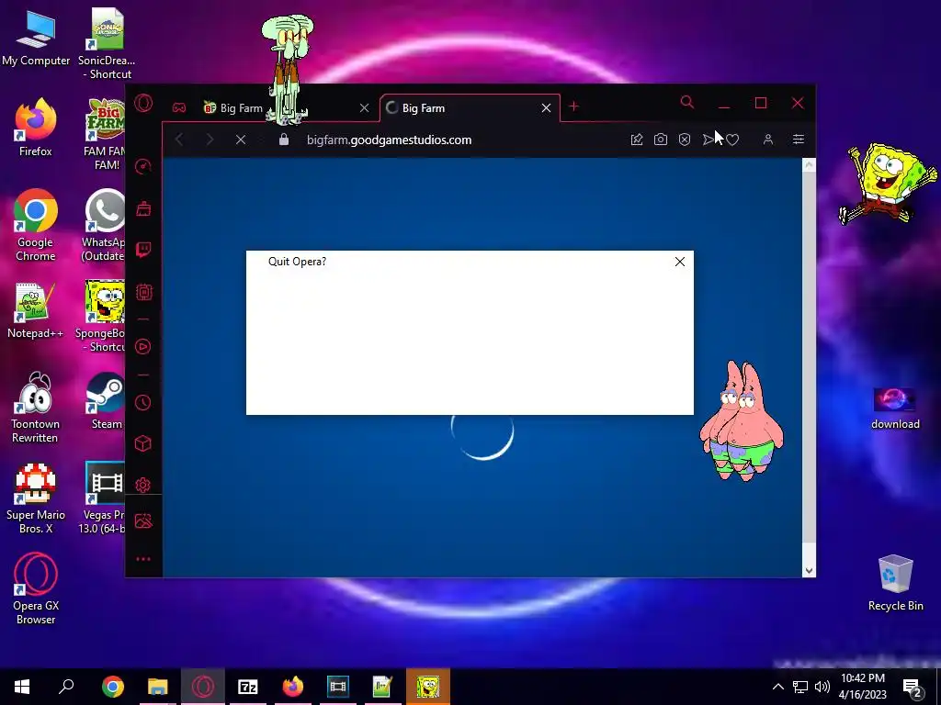
Task: Click Opera GX taskbar button
Action: [203, 687]
